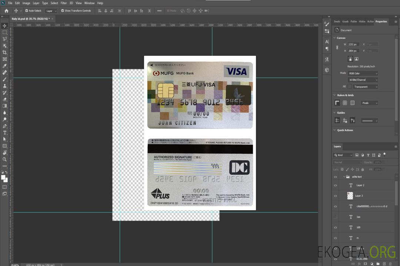Toggle the grid icon in Rulers & Grids
The height and width of the screenshot is (266, 400).
(x=345, y=103)
